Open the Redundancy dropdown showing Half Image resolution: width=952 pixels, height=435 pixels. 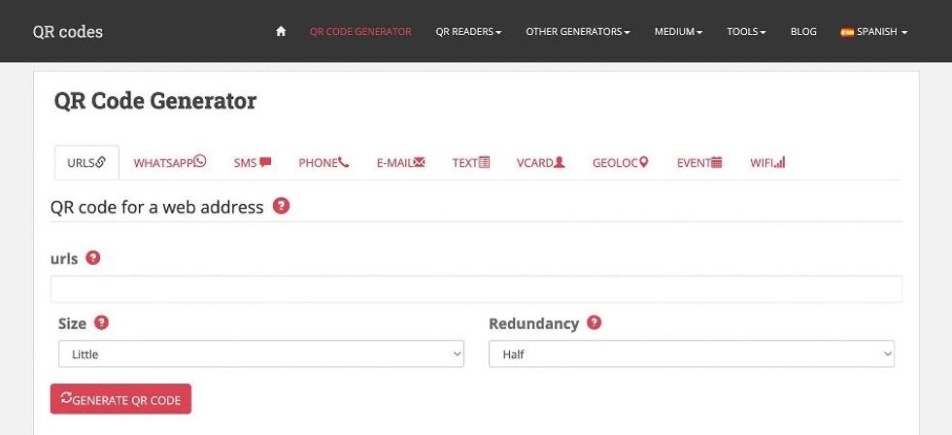tap(692, 353)
